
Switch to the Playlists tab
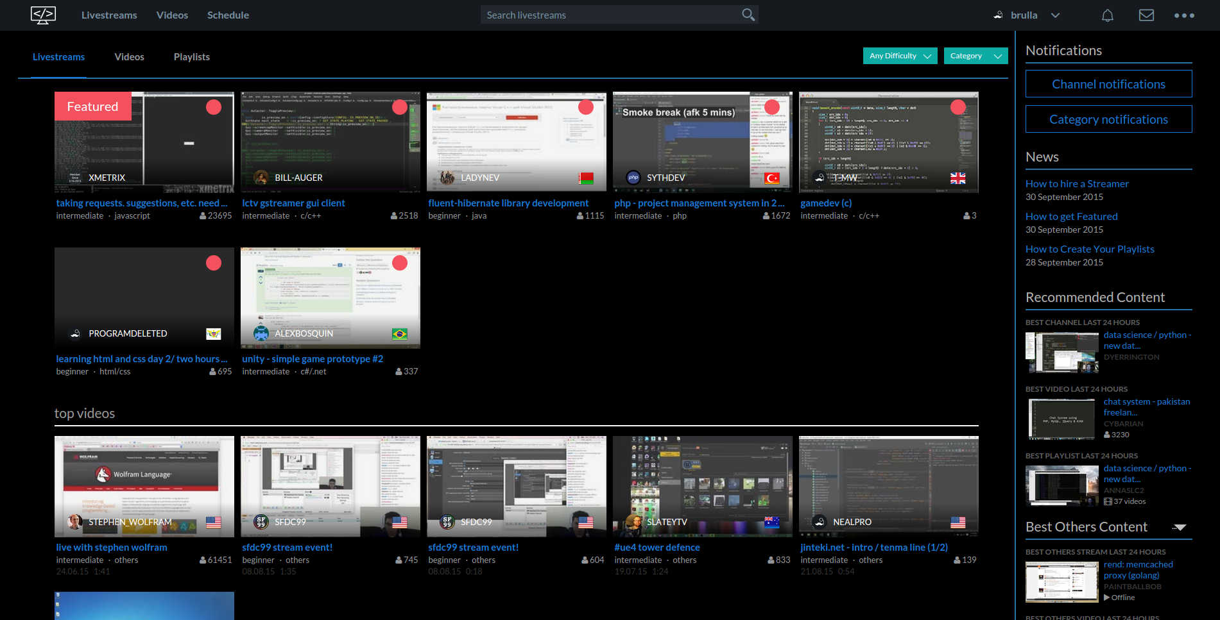(191, 56)
